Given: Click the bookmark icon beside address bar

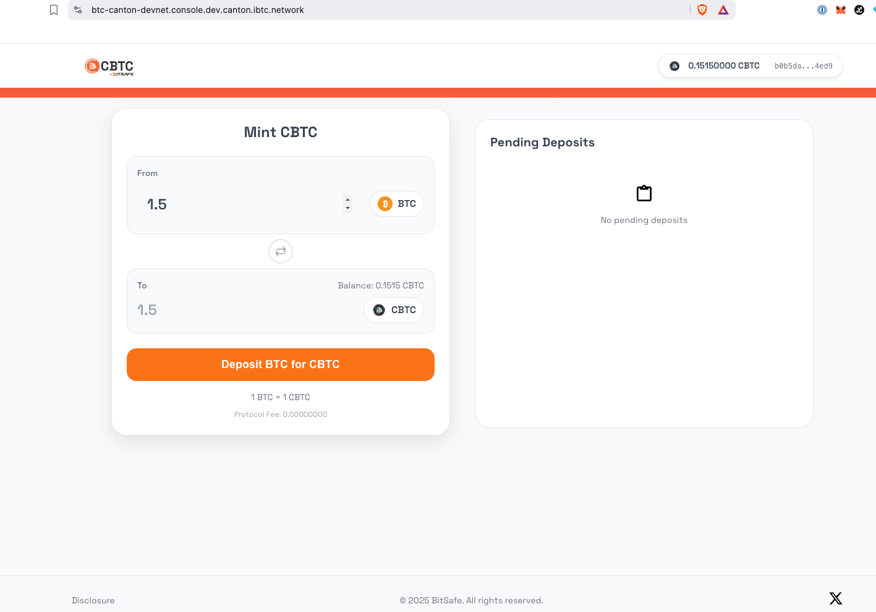Looking at the screenshot, I should 54,10.
